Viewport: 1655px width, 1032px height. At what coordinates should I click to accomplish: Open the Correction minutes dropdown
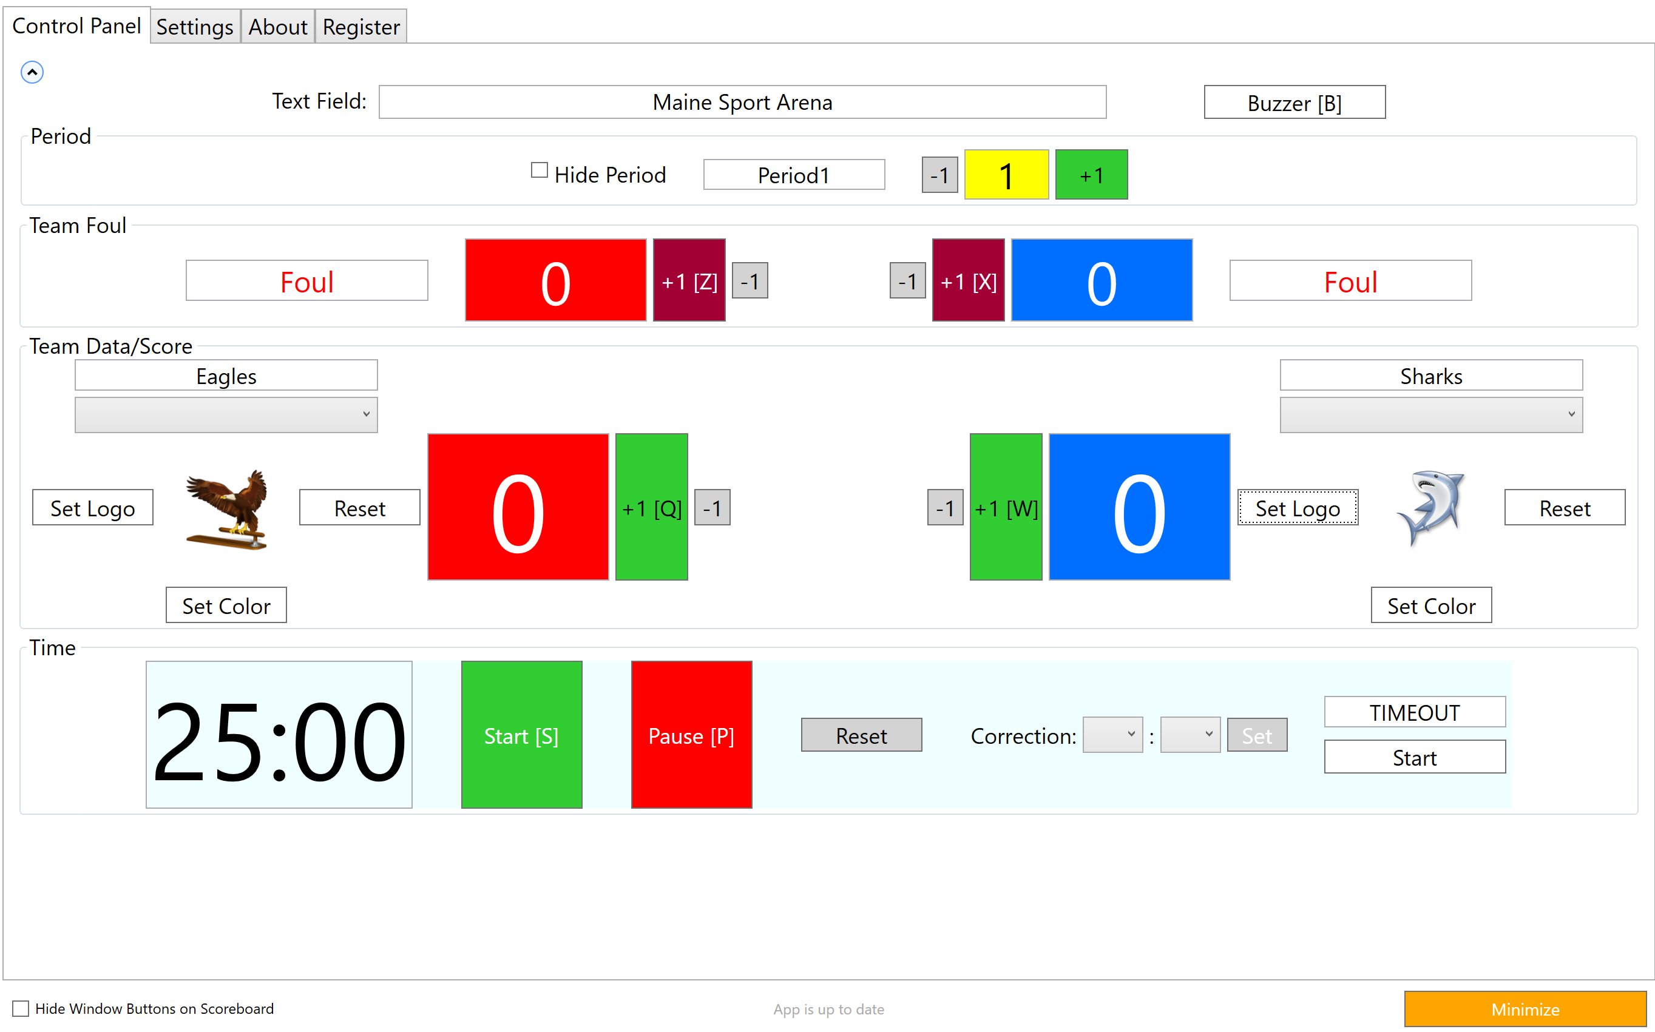click(1113, 734)
